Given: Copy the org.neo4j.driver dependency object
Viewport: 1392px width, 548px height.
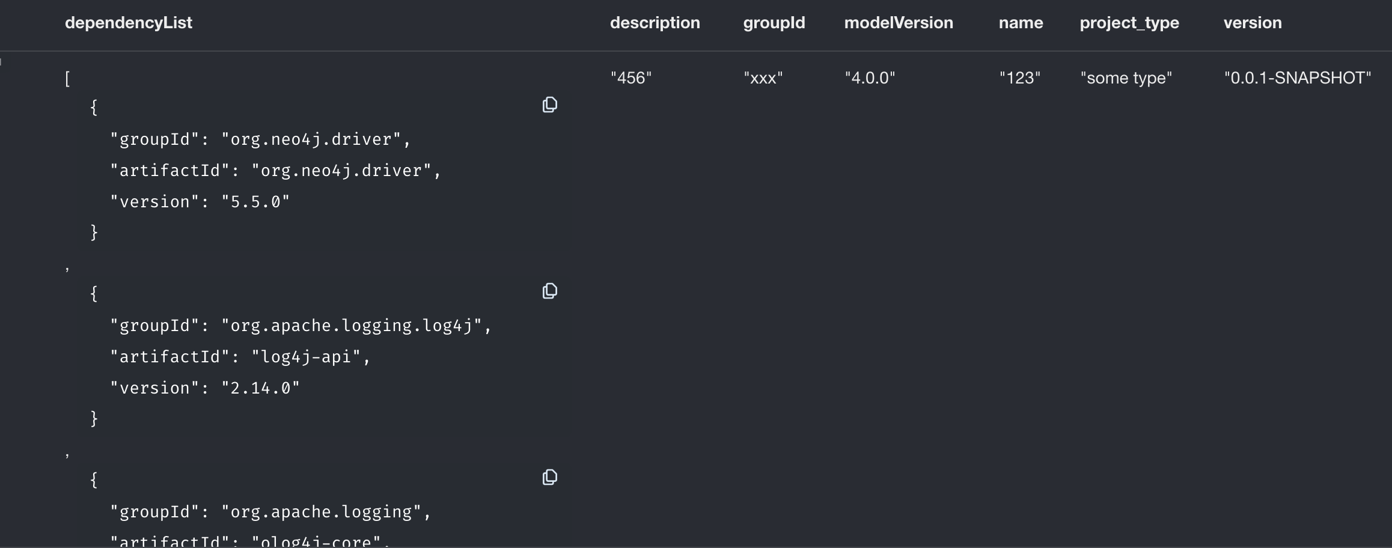Looking at the screenshot, I should pyautogui.click(x=549, y=105).
